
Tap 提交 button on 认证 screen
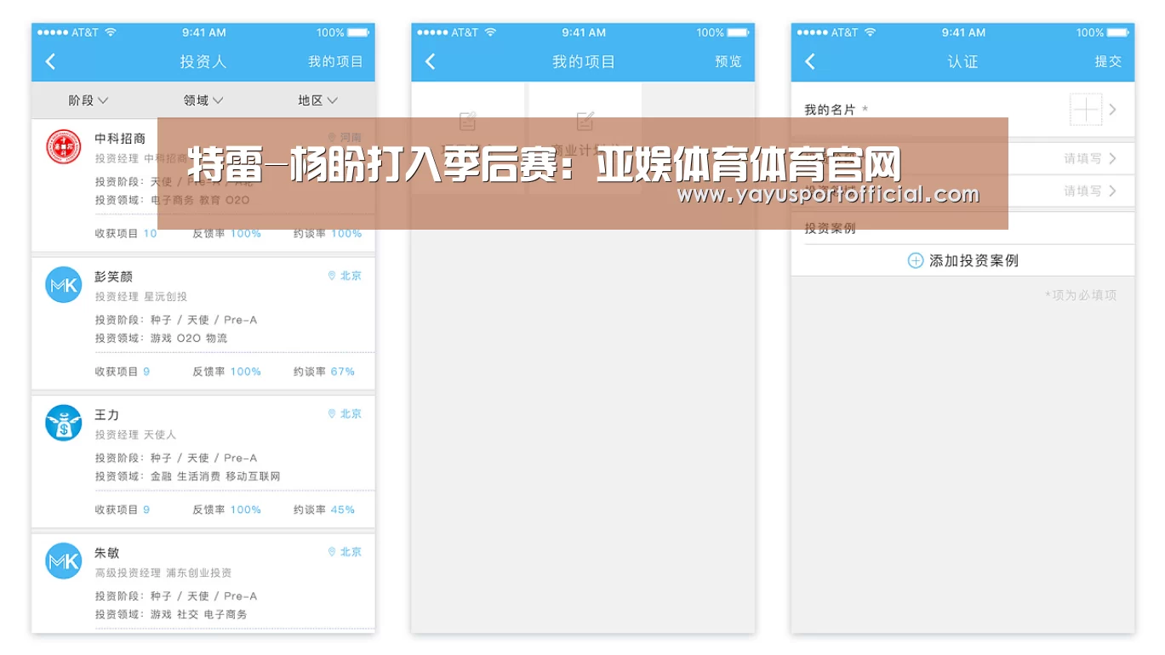1108,61
